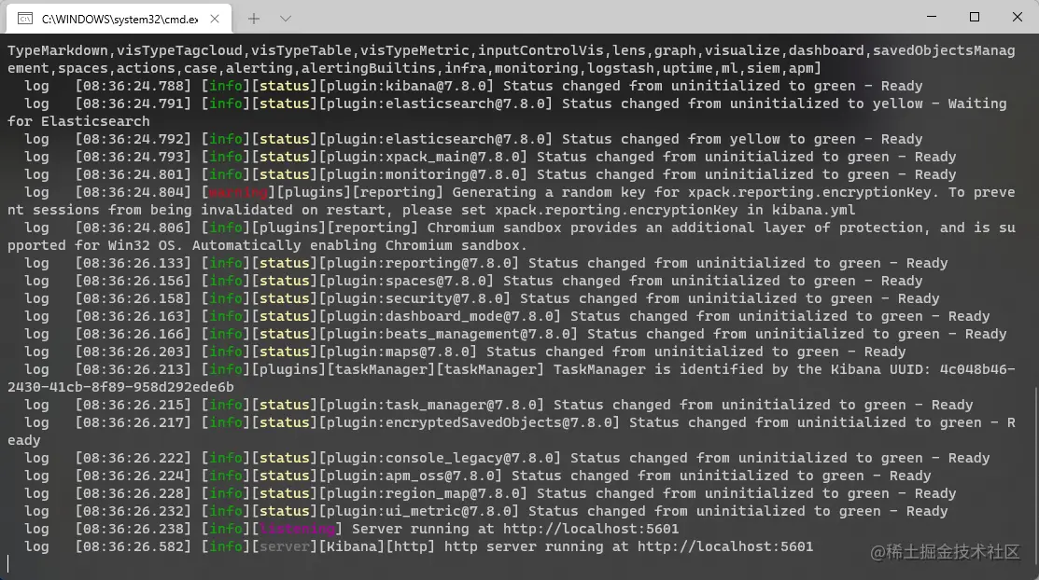Click timestamp '08:36:24.791'
The height and width of the screenshot is (580, 1039).
click(133, 104)
